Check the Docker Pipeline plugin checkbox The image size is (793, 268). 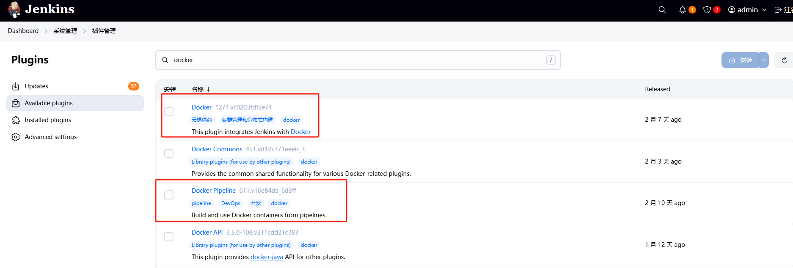pyautogui.click(x=169, y=195)
